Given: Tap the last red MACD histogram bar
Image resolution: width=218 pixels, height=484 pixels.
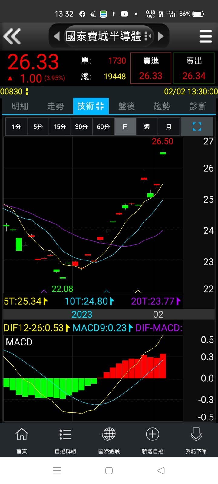Looking at the screenshot, I should click(163, 366).
